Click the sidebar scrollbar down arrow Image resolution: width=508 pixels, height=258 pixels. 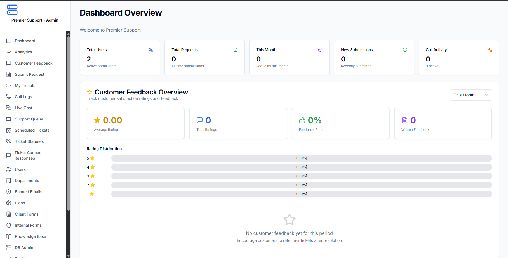pyautogui.click(x=68, y=256)
